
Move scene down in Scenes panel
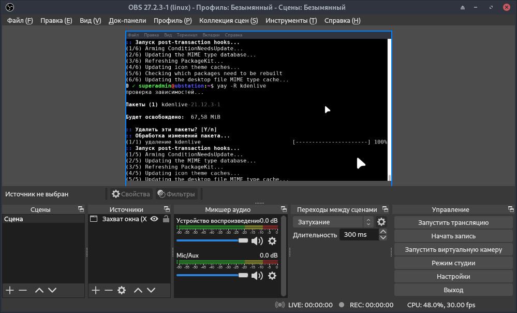pos(52,290)
